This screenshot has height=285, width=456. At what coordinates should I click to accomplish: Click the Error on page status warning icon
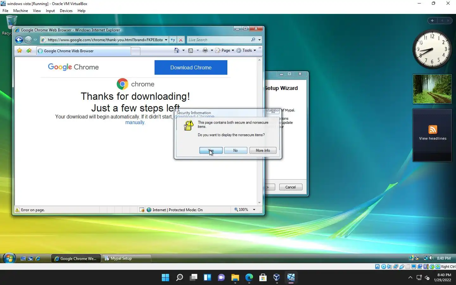(x=18, y=210)
